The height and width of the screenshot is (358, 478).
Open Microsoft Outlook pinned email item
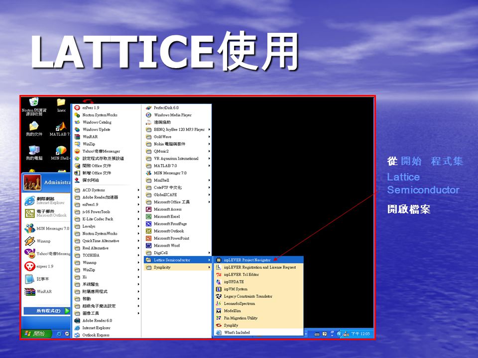tap(46, 213)
